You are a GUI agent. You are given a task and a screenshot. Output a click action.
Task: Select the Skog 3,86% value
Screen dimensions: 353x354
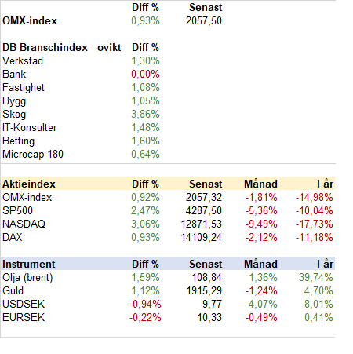pyautogui.click(x=145, y=115)
